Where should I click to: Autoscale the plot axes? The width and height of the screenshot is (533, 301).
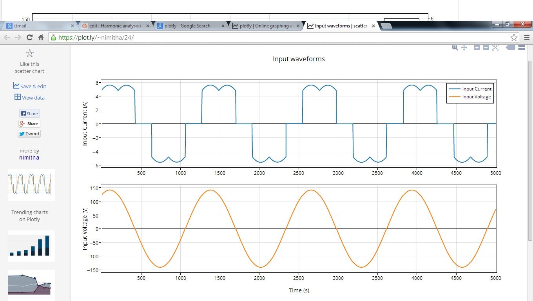pyautogui.click(x=495, y=47)
